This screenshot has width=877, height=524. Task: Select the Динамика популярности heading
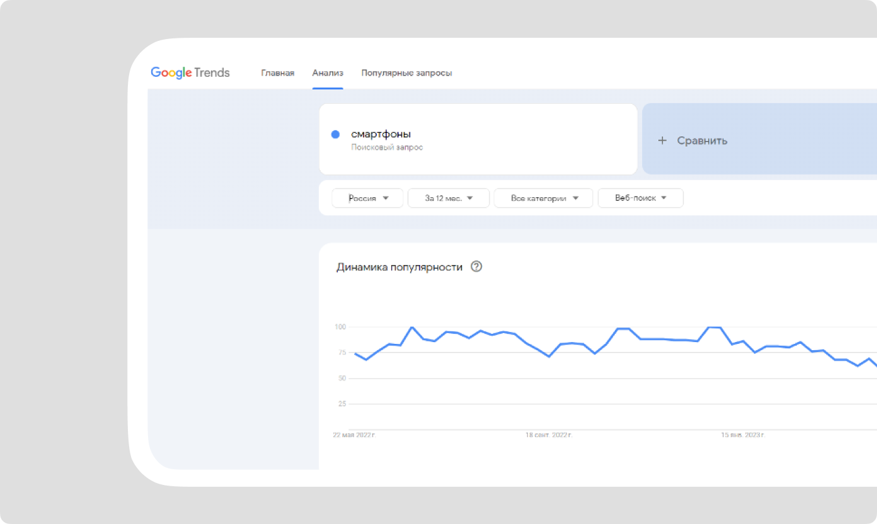[399, 267]
